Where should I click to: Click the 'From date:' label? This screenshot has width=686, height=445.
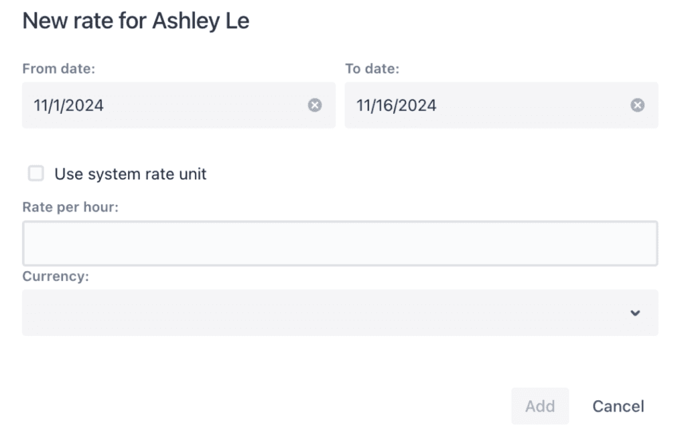pos(59,69)
